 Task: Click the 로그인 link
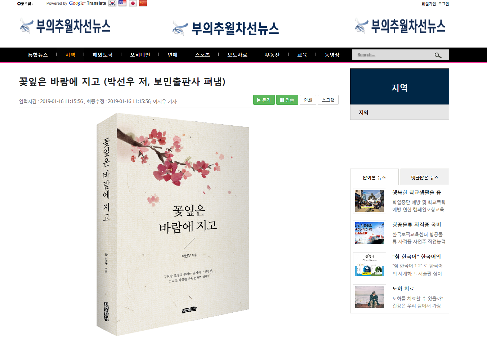443,4
